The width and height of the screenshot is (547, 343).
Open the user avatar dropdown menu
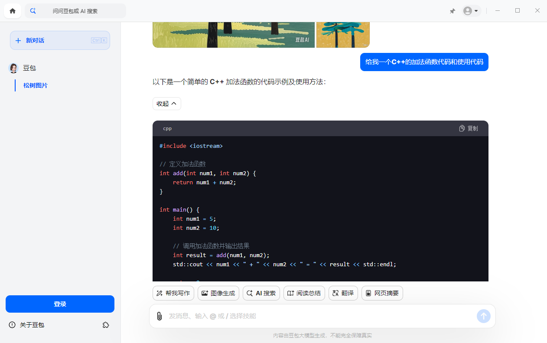(471, 10)
